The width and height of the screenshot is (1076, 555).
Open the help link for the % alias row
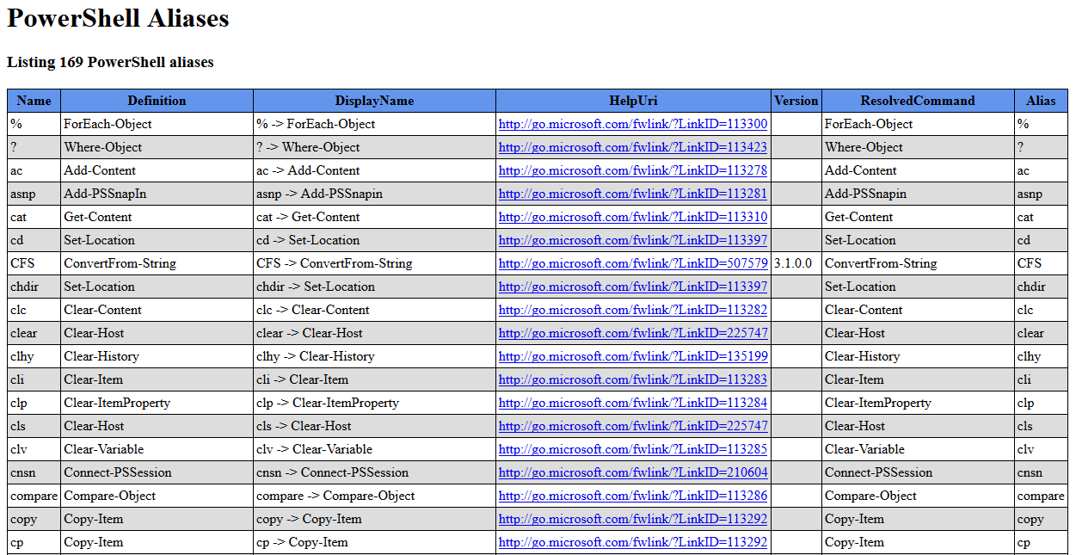point(633,124)
